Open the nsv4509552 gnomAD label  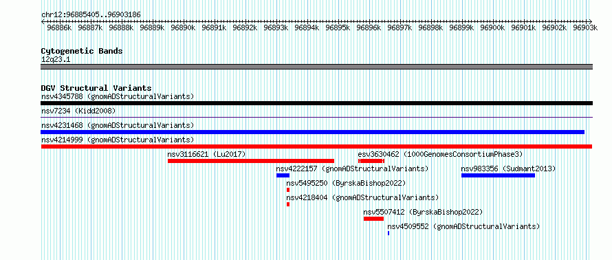(x=463, y=226)
